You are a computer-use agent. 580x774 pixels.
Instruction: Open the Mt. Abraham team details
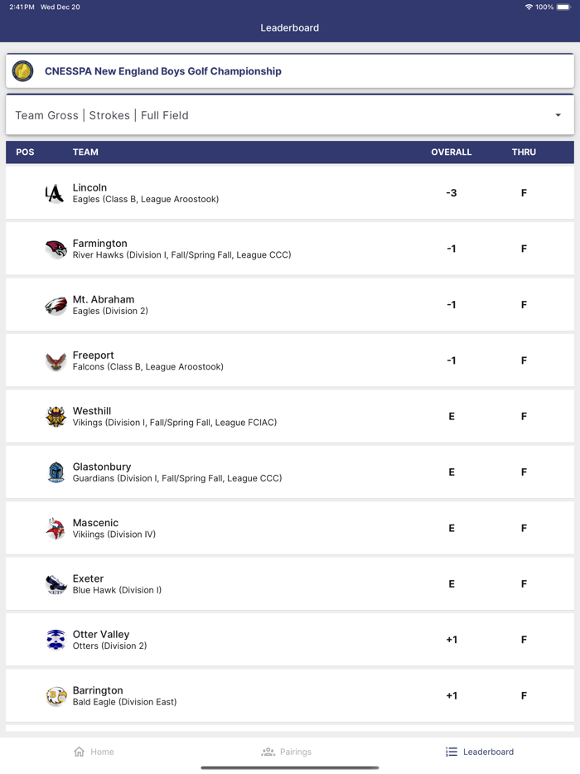[290, 304]
